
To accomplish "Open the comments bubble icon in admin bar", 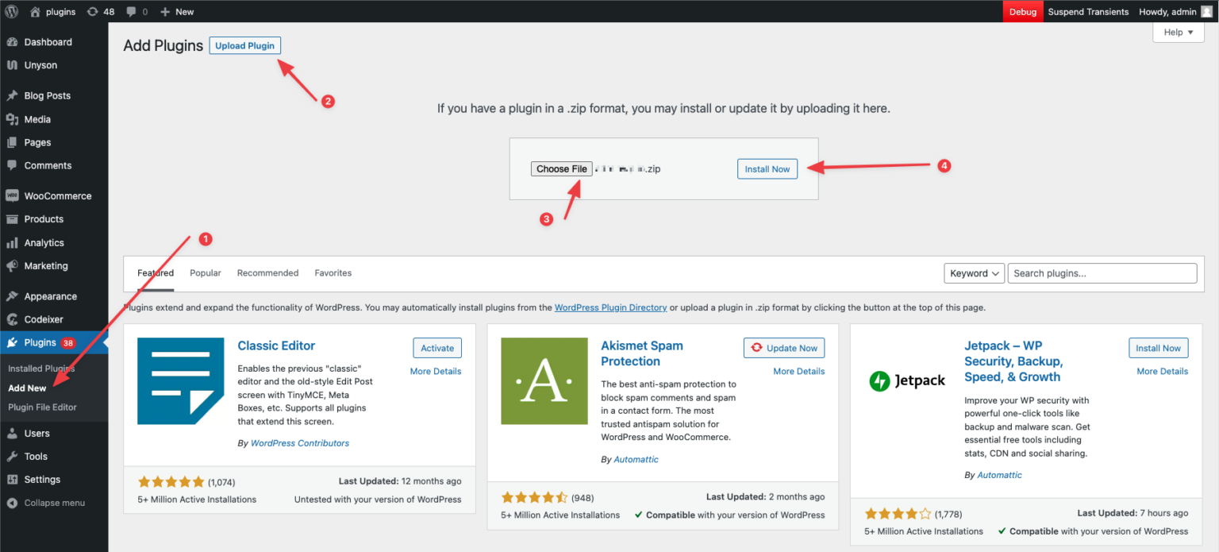I will coord(132,11).
